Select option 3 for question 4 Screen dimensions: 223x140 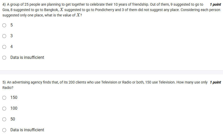click(x=4, y=36)
